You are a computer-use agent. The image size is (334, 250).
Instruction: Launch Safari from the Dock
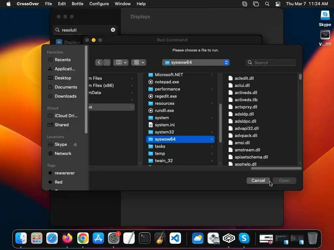pyautogui.click(x=52, y=238)
